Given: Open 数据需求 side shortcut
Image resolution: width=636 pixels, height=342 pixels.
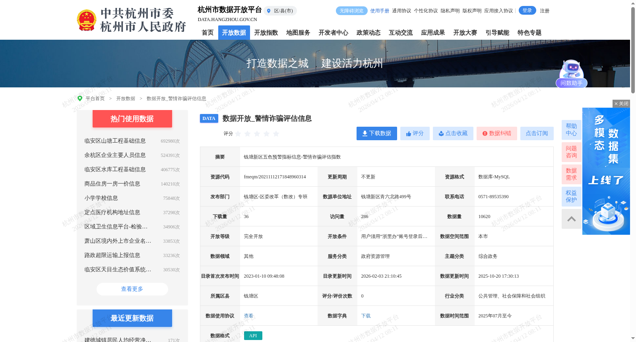Looking at the screenshot, I should [x=572, y=174].
